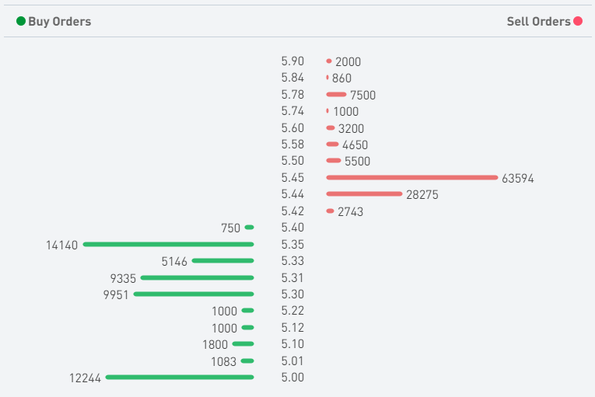Image resolution: width=595 pixels, height=397 pixels.
Task: Click the 5.90 price level label
Action: [292, 61]
